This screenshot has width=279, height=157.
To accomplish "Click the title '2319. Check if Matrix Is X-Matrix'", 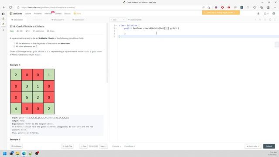I will (27, 26).
